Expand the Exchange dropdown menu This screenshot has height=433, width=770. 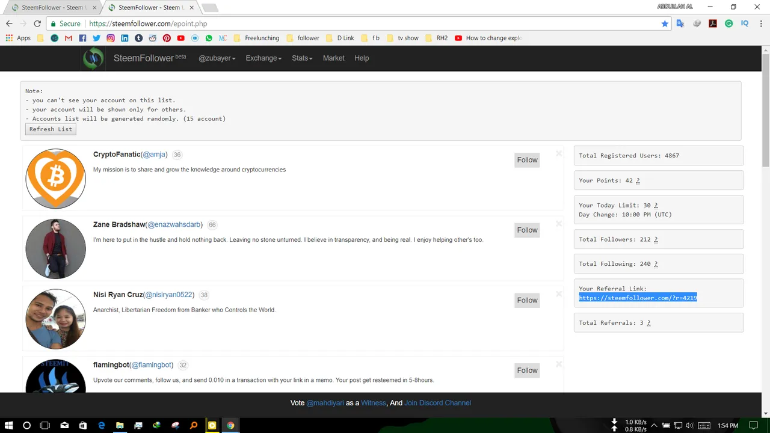pyautogui.click(x=263, y=58)
